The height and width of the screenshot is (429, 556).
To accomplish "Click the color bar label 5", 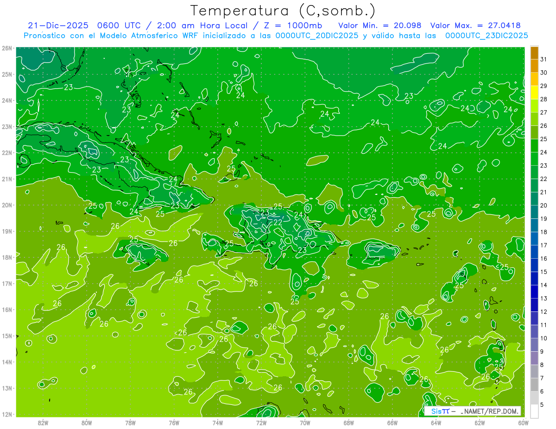I will [x=542, y=404].
